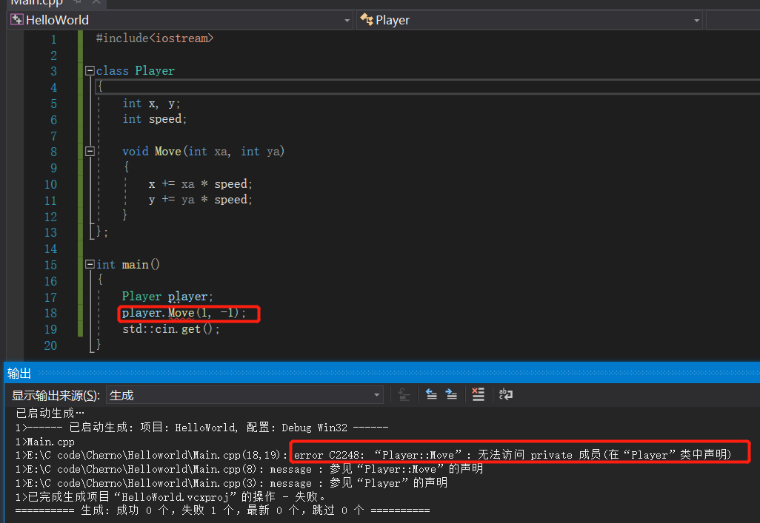This screenshot has height=523, width=760.
Task: Go to next message in output
Action: pos(451,394)
